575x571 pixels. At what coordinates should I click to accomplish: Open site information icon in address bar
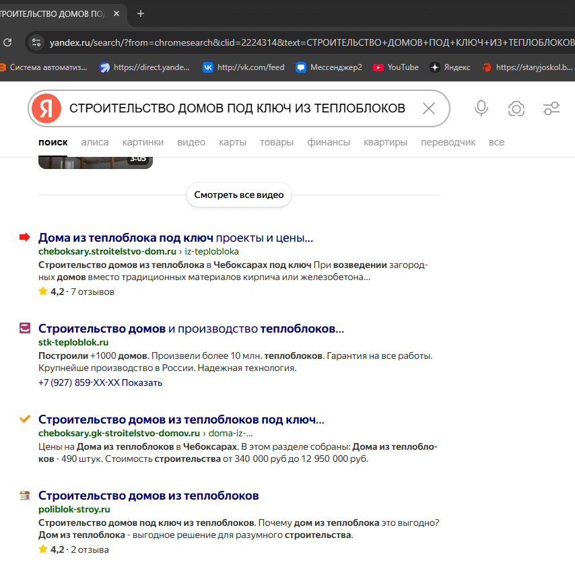(x=36, y=42)
